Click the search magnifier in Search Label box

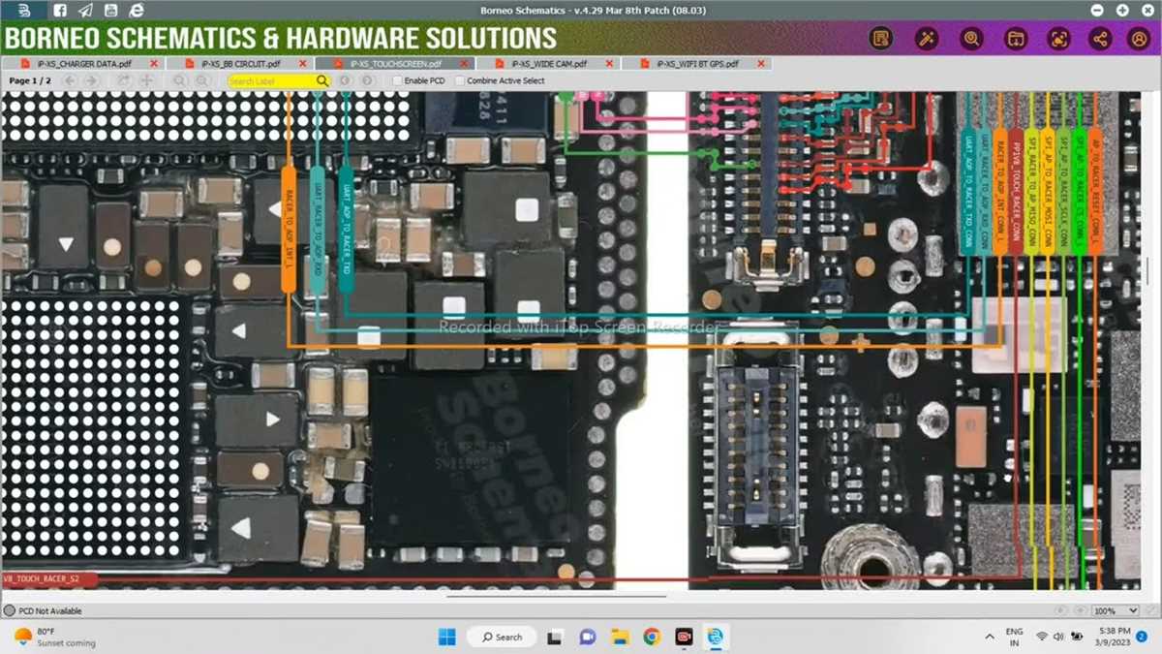(x=321, y=81)
